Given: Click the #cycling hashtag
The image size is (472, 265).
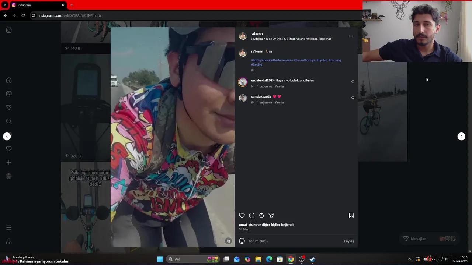Looking at the screenshot, I should click(x=335, y=60).
